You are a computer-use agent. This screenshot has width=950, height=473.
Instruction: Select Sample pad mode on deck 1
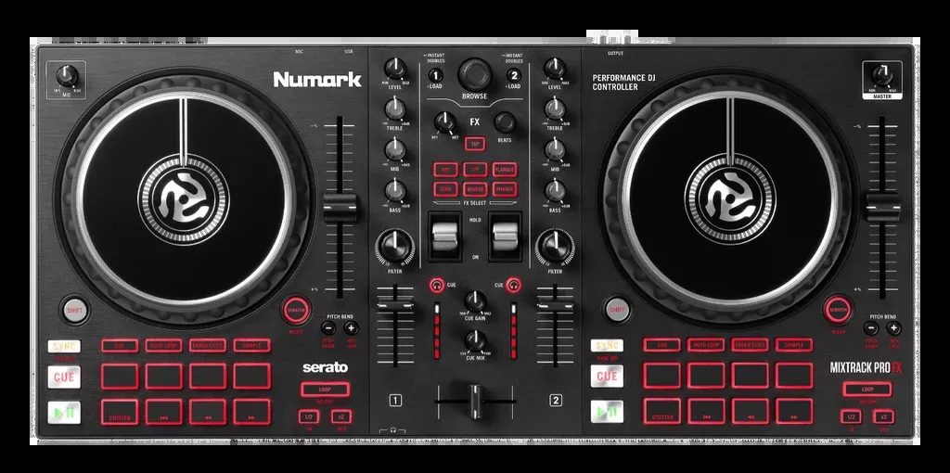[x=252, y=346]
